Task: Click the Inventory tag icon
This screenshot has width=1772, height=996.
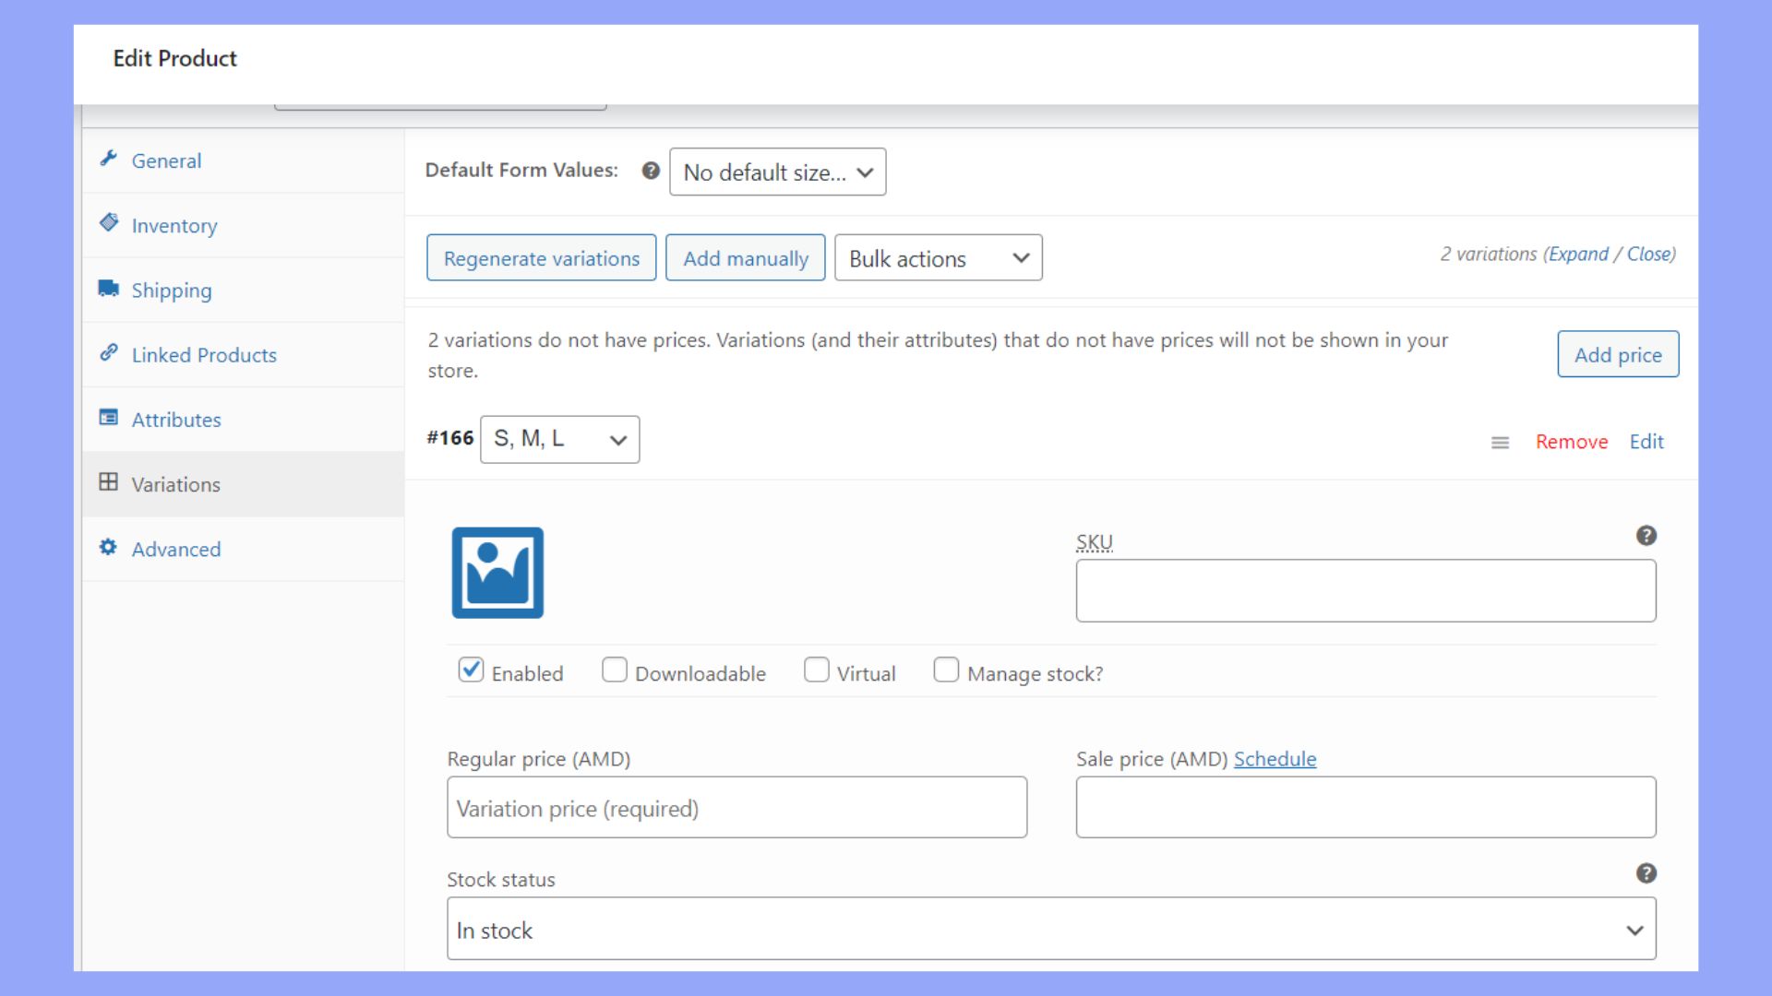Action: click(x=109, y=223)
